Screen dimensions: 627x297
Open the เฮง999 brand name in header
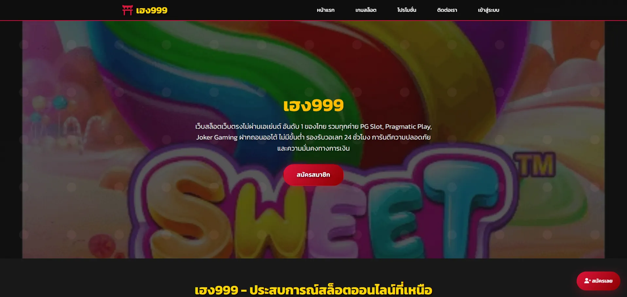[x=152, y=10]
